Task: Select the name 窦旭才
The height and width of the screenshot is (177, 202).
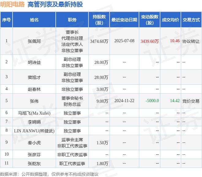Action: 34,77
